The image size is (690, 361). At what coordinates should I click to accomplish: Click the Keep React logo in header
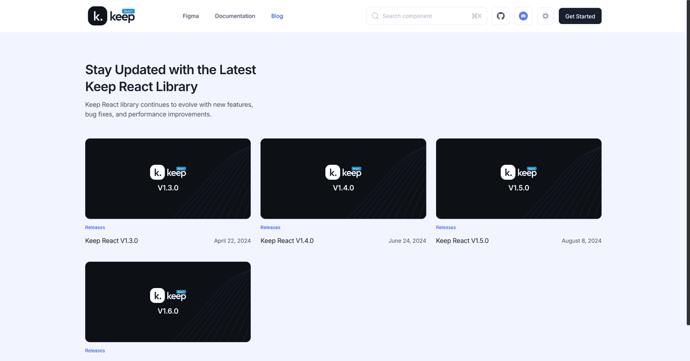click(x=112, y=15)
